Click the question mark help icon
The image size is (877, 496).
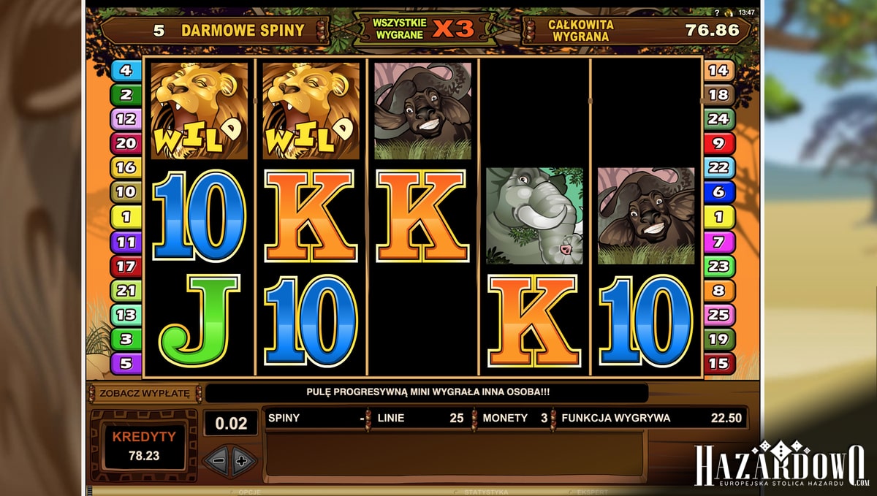click(x=716, y=12)
